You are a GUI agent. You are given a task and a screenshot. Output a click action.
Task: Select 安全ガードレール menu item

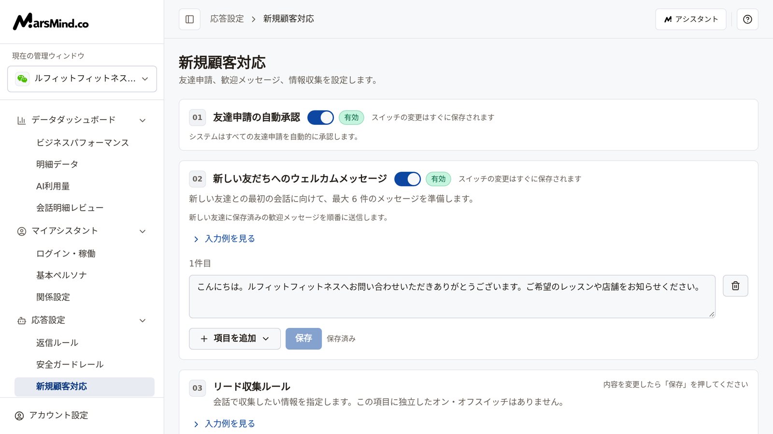point(70,365)
